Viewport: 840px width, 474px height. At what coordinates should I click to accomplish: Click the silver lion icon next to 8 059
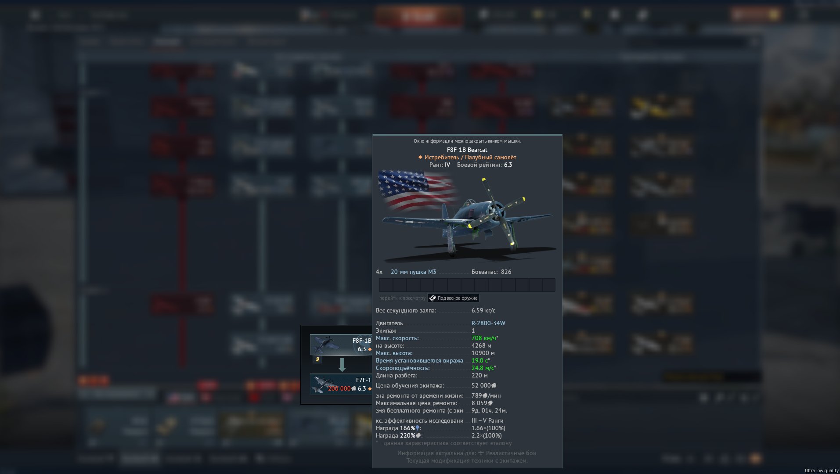(490, 403)
